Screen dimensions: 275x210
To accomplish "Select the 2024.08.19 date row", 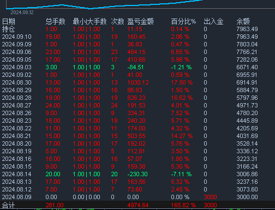I will click(17, 151).
